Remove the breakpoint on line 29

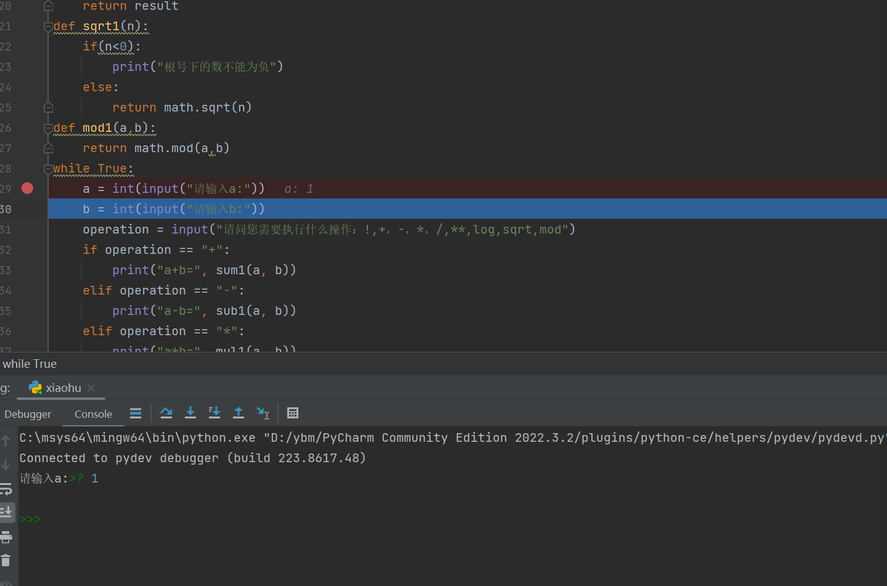point(27,189)
